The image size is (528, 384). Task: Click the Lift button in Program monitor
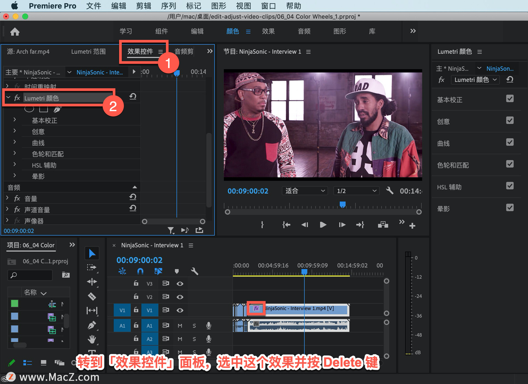[383, 225]
